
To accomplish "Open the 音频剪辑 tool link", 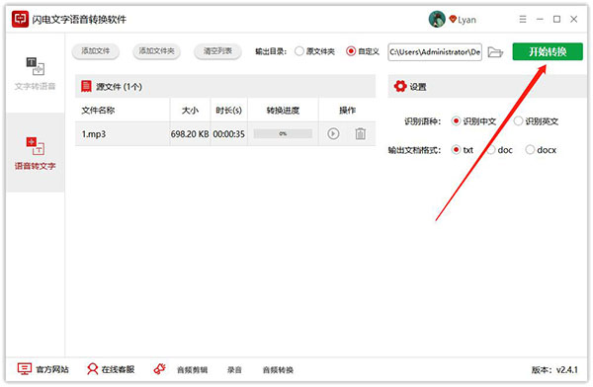I will point(192,370).
